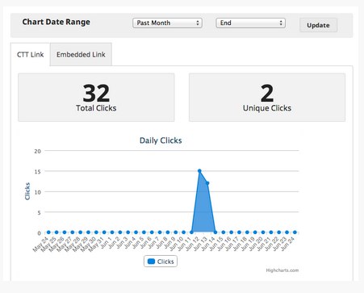Viewport: 364px width, 293px height.
Task: Click the 2 Unique Clicks card
Action: point(267,98)
